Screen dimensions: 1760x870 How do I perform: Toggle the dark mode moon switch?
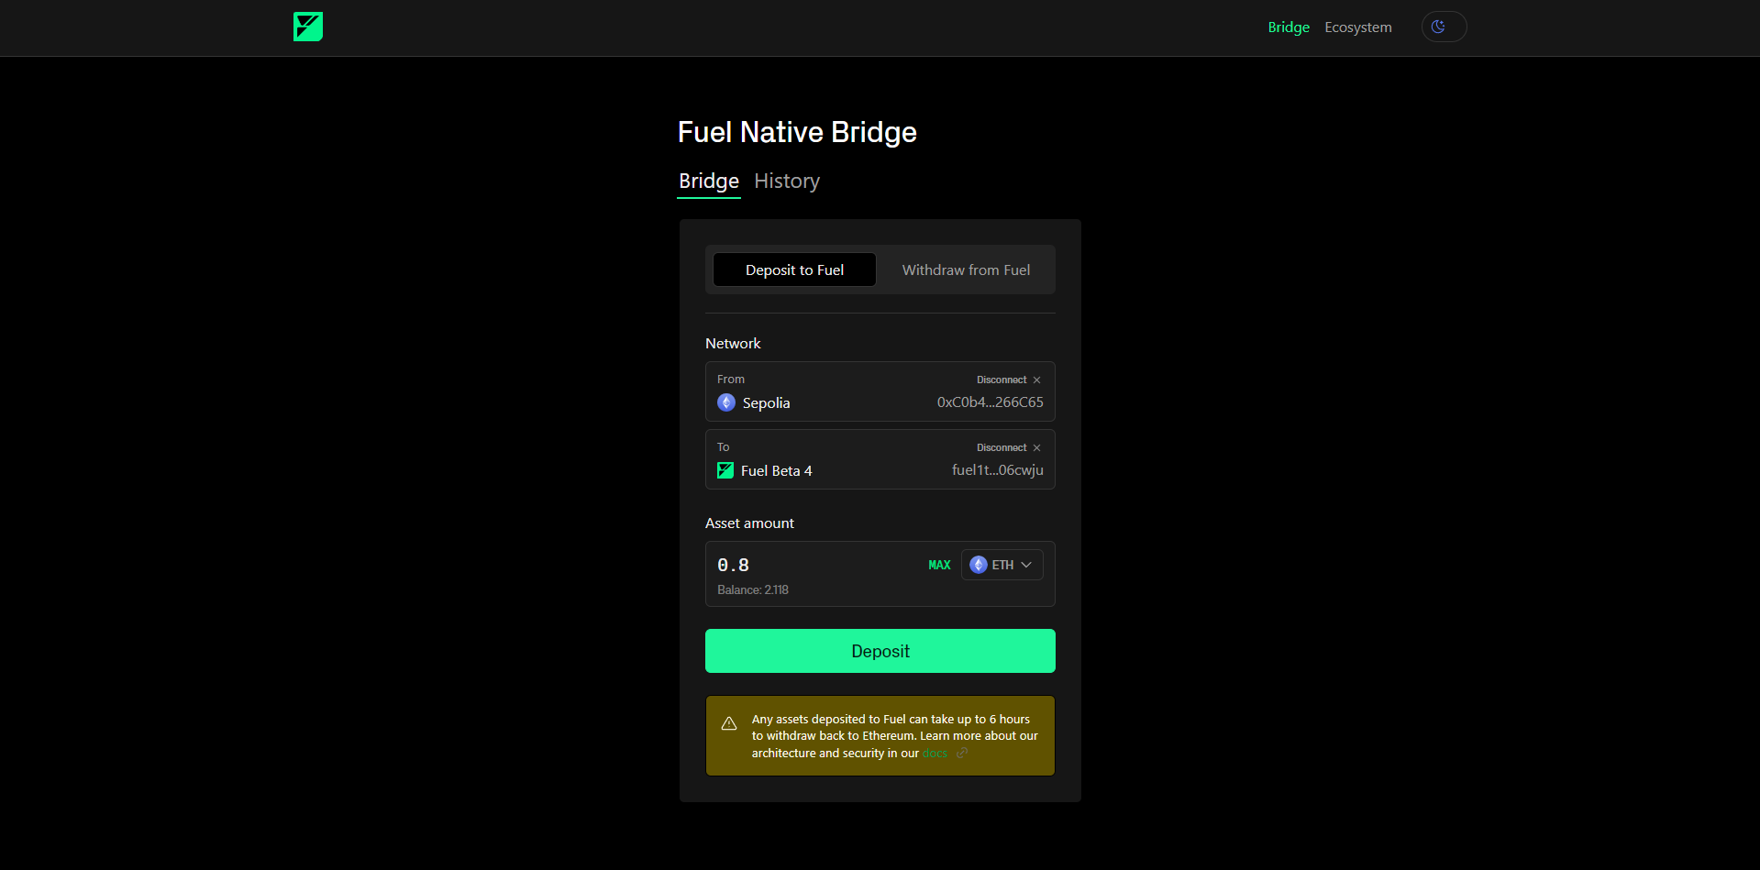click(1443, 27)
